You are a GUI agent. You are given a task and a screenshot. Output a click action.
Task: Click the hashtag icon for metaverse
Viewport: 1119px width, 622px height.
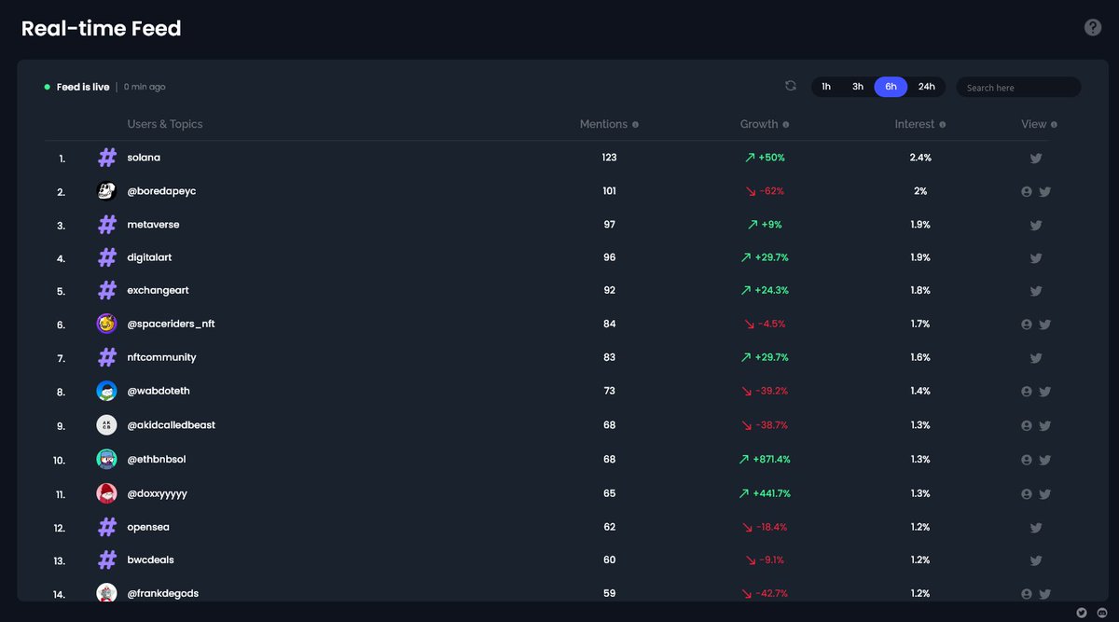tap(107, 225)
